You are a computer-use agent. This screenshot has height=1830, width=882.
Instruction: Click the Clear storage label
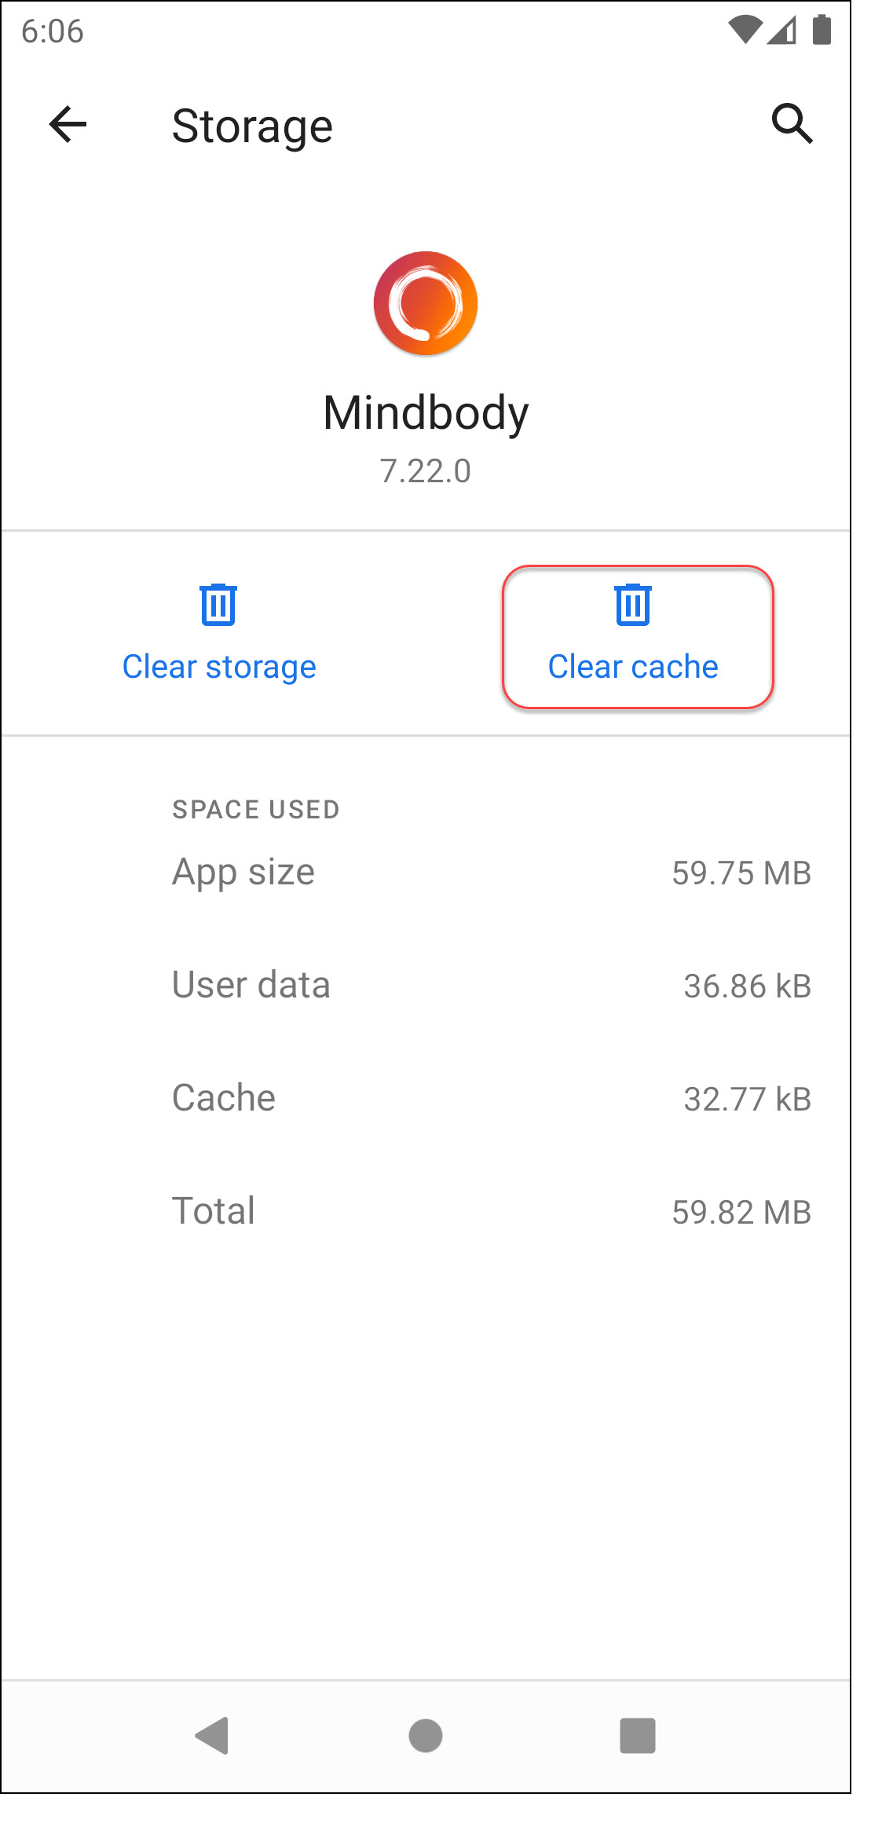point(219,667)
